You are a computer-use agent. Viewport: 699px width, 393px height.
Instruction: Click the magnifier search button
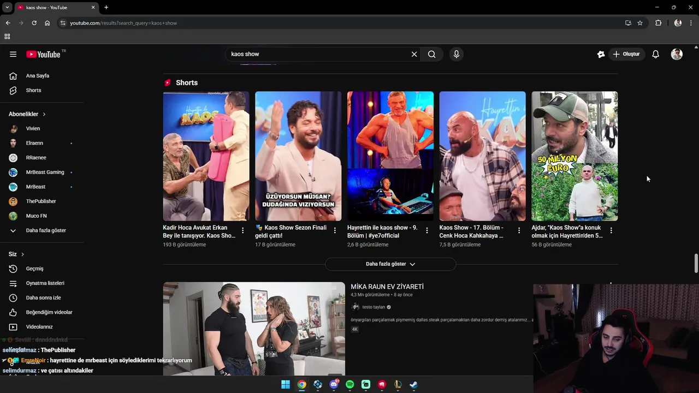(432, 54)
